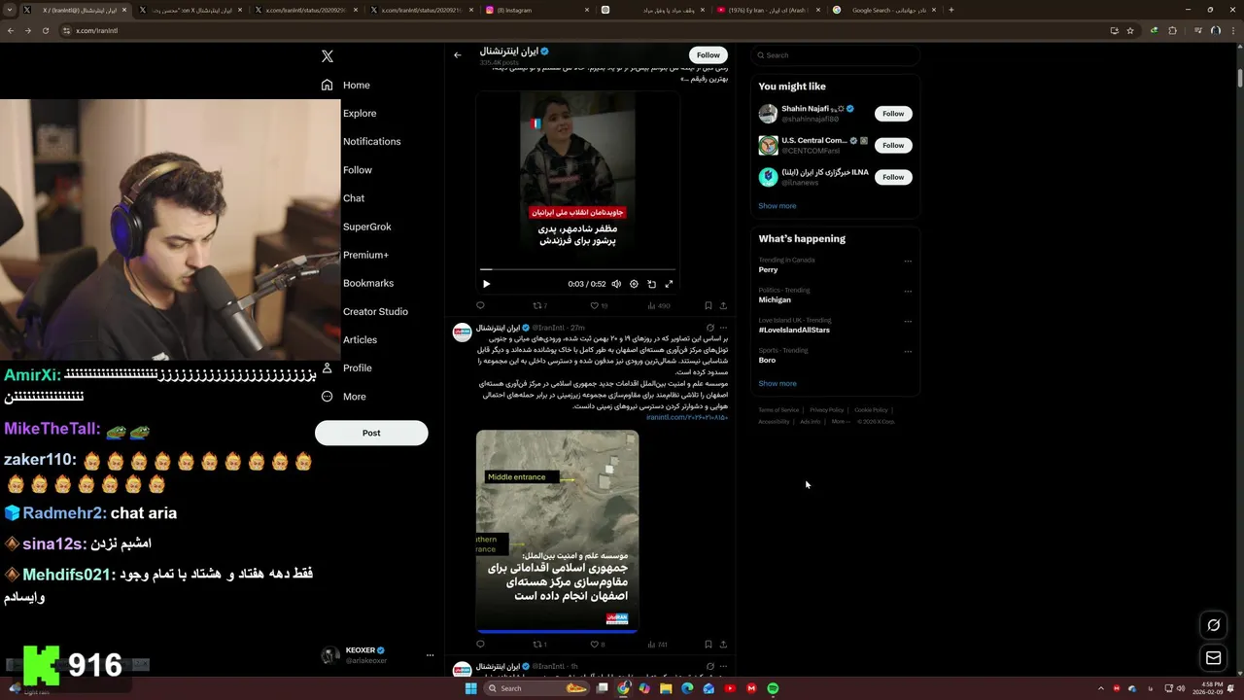The width and height of the screenshot is (1244, 700).
Task: Open Terms of Service footer link
Action: tap(778, 410)
